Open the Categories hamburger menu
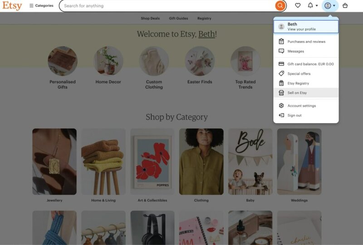The image size is (363, 245). (x=41, y=5)
